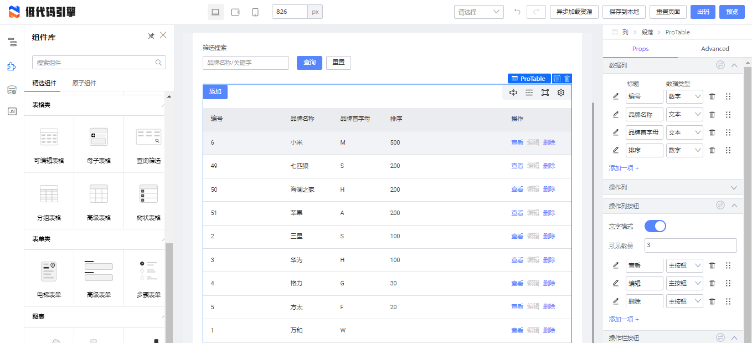Collapse the 操作列按钮 section
Viewport: 752px width, 343px height.
[x=734, y=206]
